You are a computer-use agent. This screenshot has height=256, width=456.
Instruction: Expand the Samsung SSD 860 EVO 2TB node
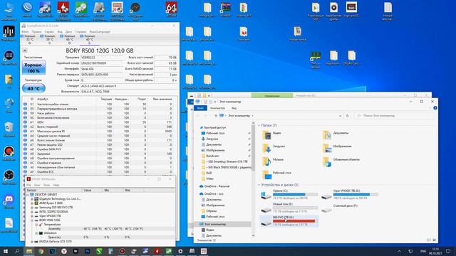(x=32, y=208)
